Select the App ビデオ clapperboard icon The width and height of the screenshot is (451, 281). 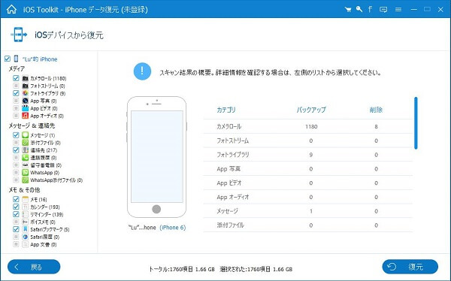[x=26, y=108]
